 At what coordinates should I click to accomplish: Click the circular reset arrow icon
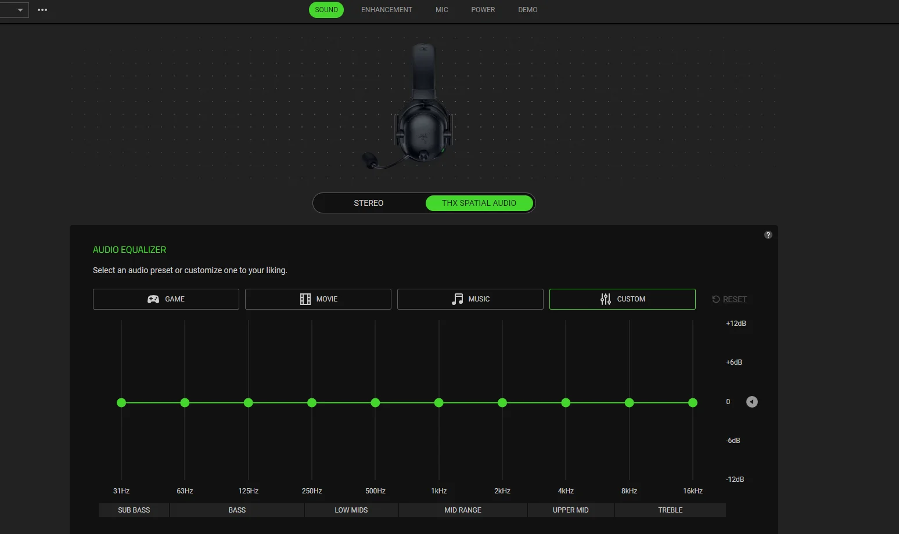tap(716, 299)
